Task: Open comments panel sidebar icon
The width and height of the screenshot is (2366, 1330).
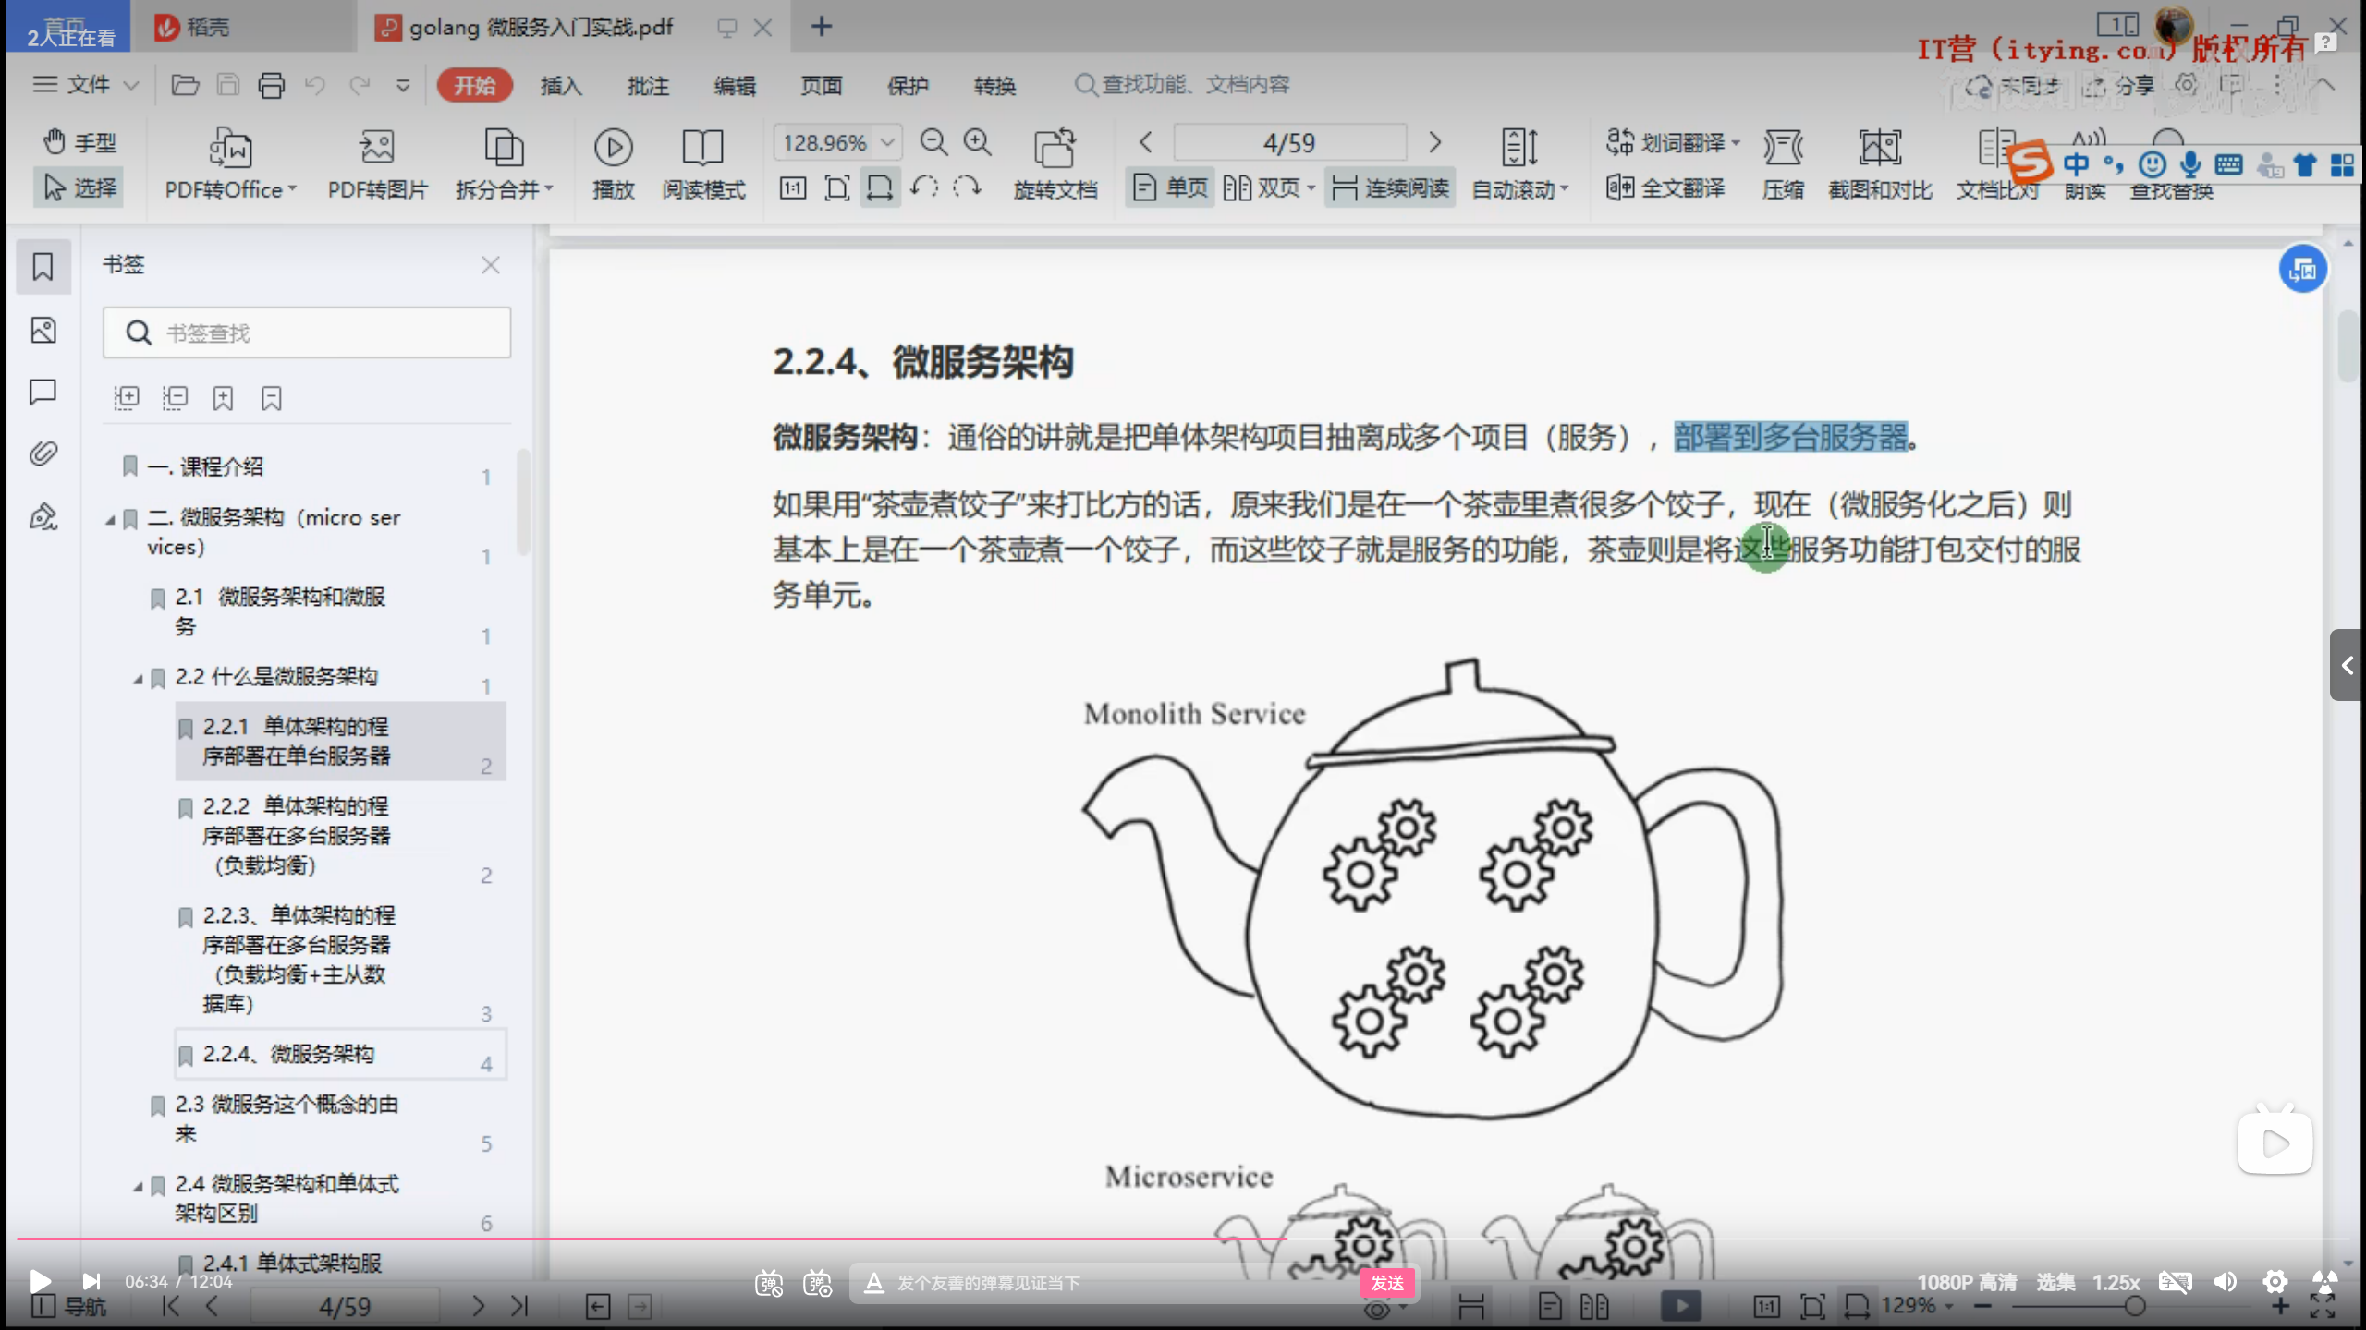Action: (x=43, y=392)
